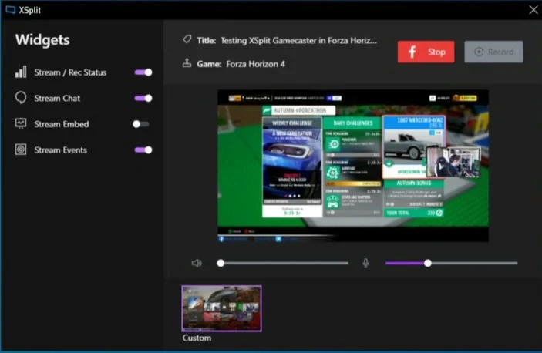Screen dimensions: 542x353
Task: Click the webcam overlay in preview
Action: coord(453,162)
